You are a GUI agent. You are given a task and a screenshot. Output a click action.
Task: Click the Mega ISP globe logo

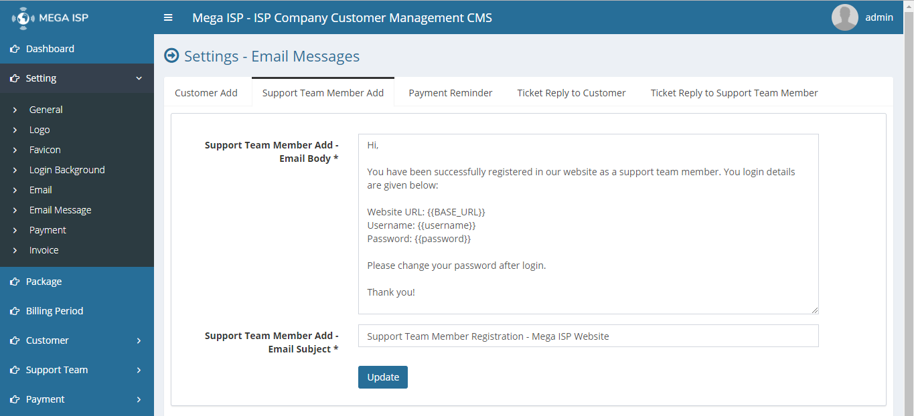click(23, 17)
